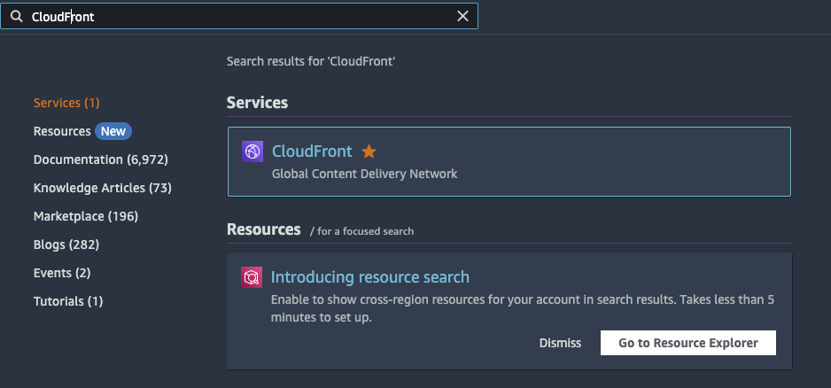
Task: Select Tutorials (1) category
Action: tap(68, 301)
